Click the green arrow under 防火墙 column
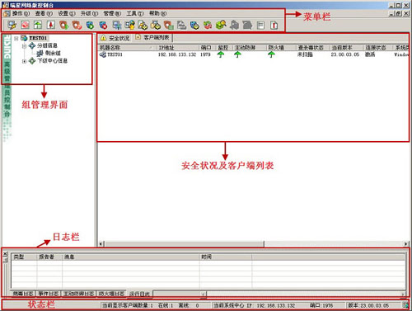The image size is (412, 311). click(271, 54)
